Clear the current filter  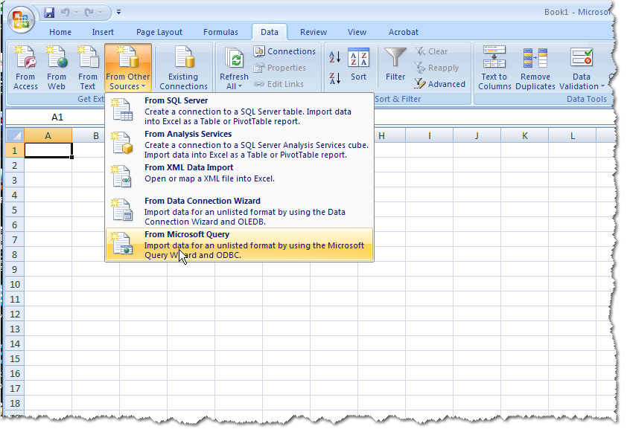pyautogui.click(x=431, y=51)
